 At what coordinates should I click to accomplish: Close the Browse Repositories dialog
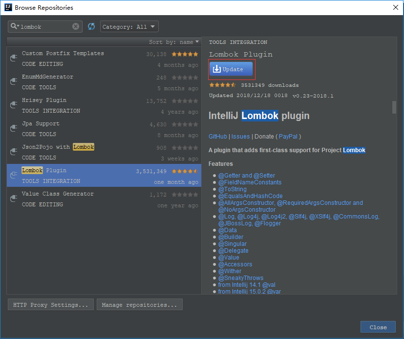click(x=378, y=327)
